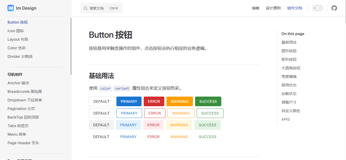Click the pink tonal ERROR button
346x160 pixels.
(x=153, y=125)
